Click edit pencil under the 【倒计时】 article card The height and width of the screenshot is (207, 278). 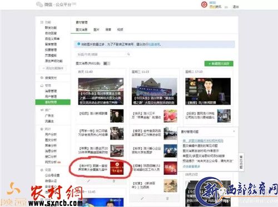[88, 181]
